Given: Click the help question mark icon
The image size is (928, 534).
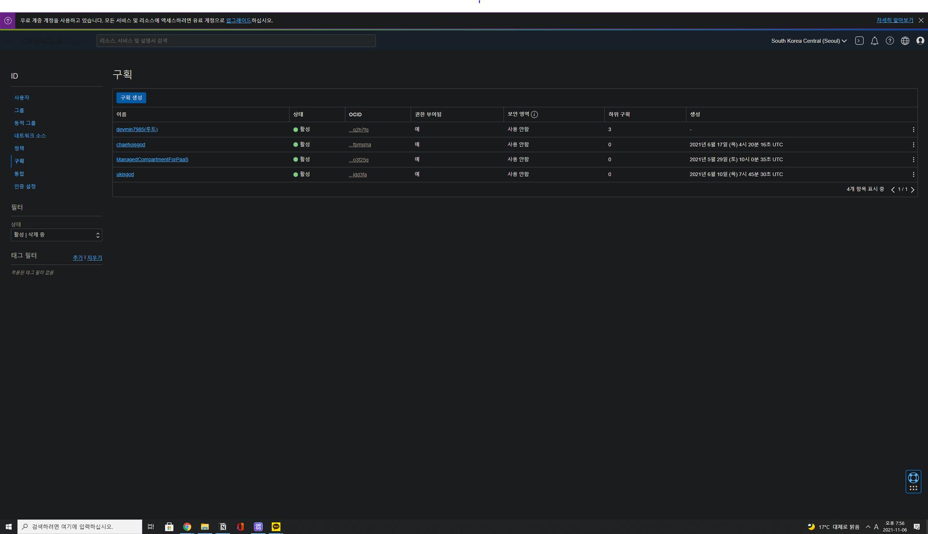Looking at the screenshot, I should tap(890, 41).
